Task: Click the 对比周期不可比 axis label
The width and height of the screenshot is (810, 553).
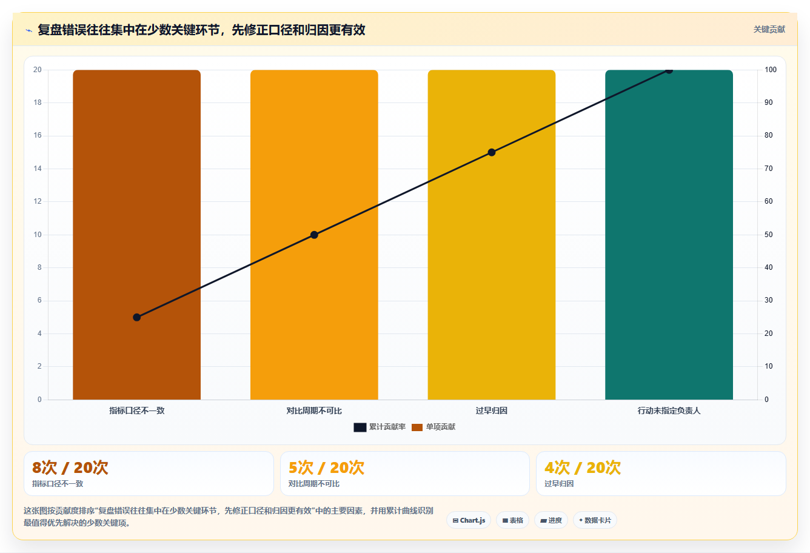Action: [x=314, y=411]
